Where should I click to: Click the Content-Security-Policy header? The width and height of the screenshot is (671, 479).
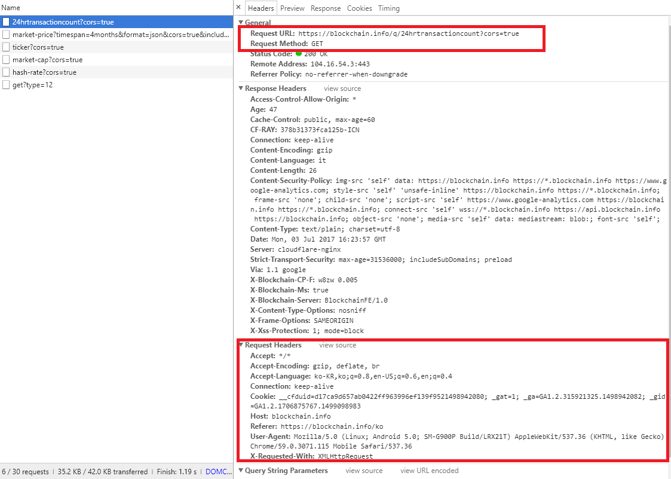(458, 200)
